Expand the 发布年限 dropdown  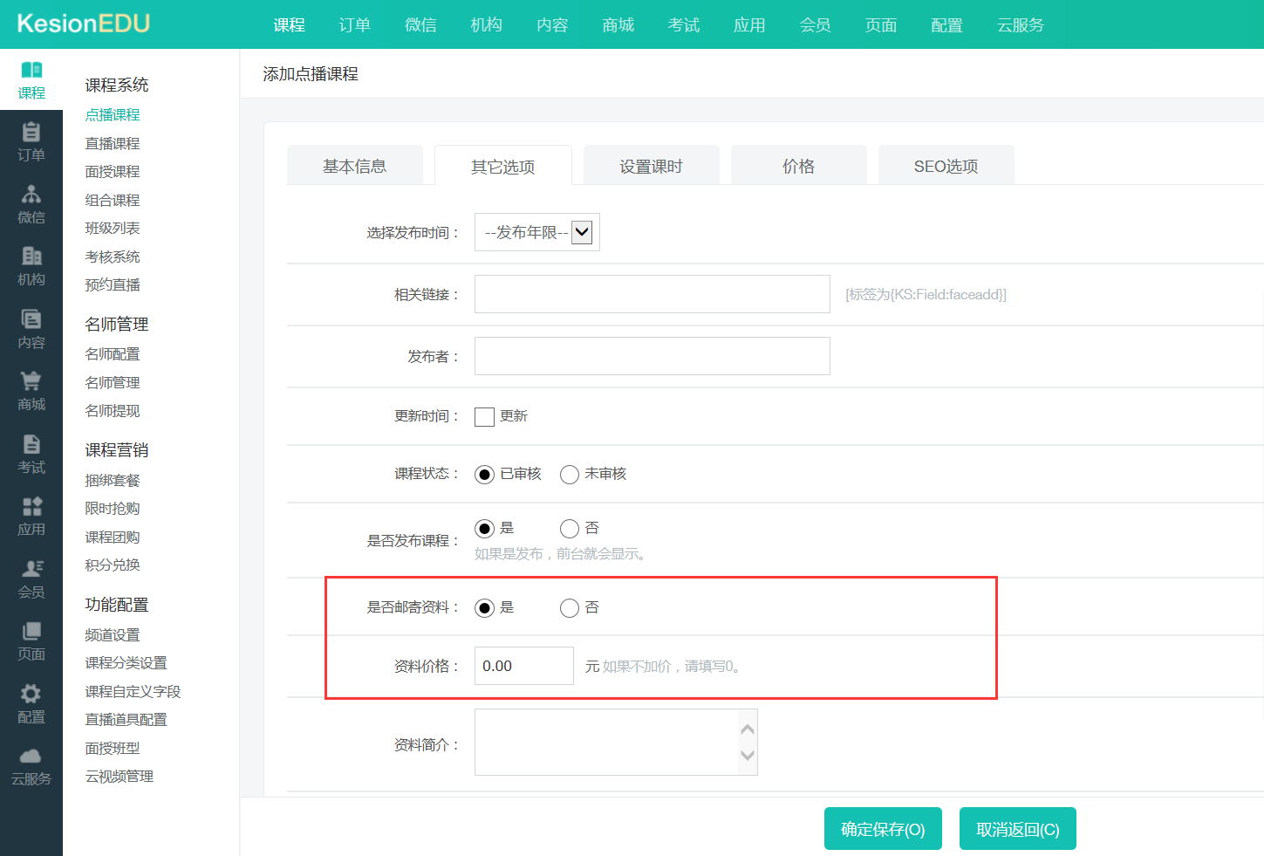[x=582, y=232]
